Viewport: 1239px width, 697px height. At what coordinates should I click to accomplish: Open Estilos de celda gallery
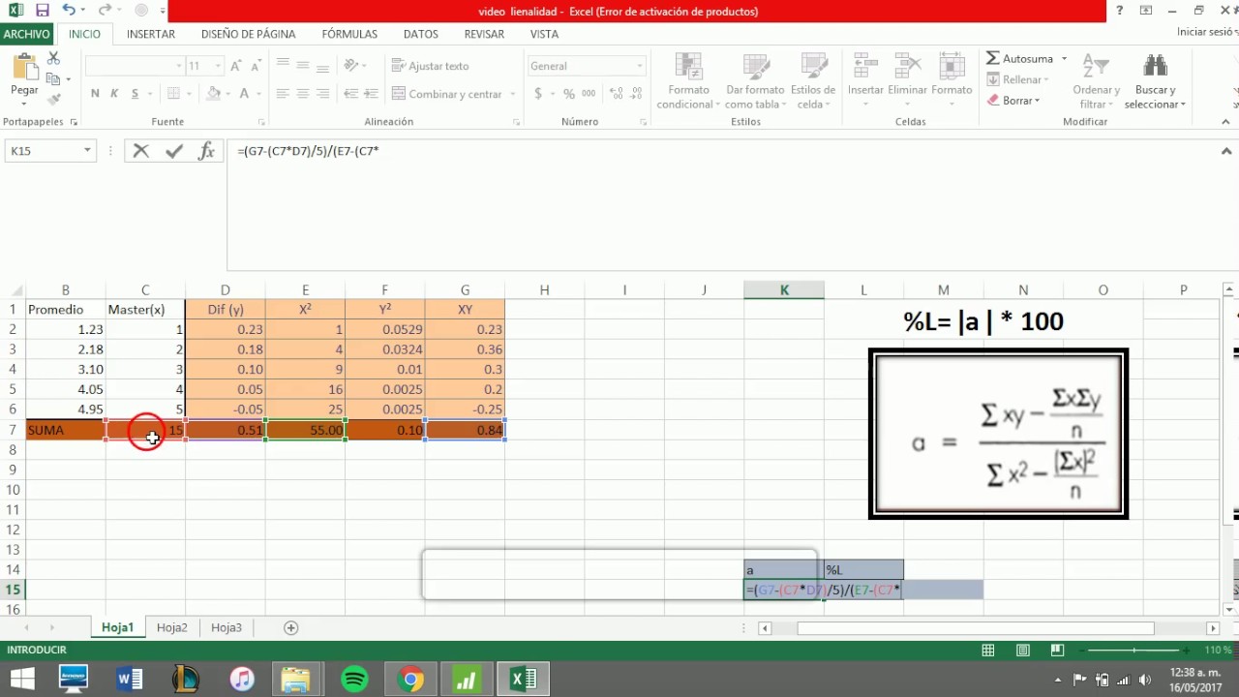pyautogui.click(x=813, y=82)
